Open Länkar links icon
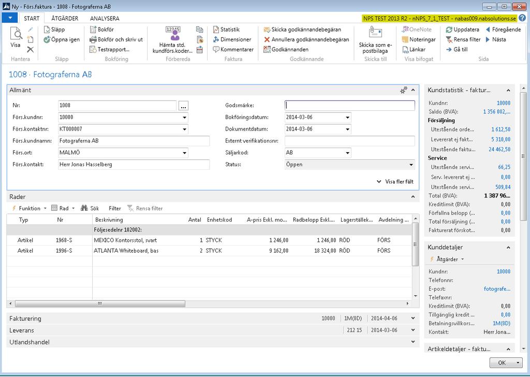The image size is (530, 377). click(x=405, y=50)
